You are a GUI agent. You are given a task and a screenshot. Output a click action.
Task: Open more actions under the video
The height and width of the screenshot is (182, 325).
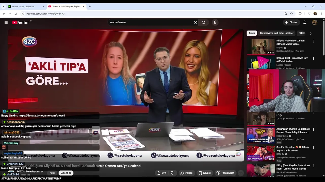(241, 173)
